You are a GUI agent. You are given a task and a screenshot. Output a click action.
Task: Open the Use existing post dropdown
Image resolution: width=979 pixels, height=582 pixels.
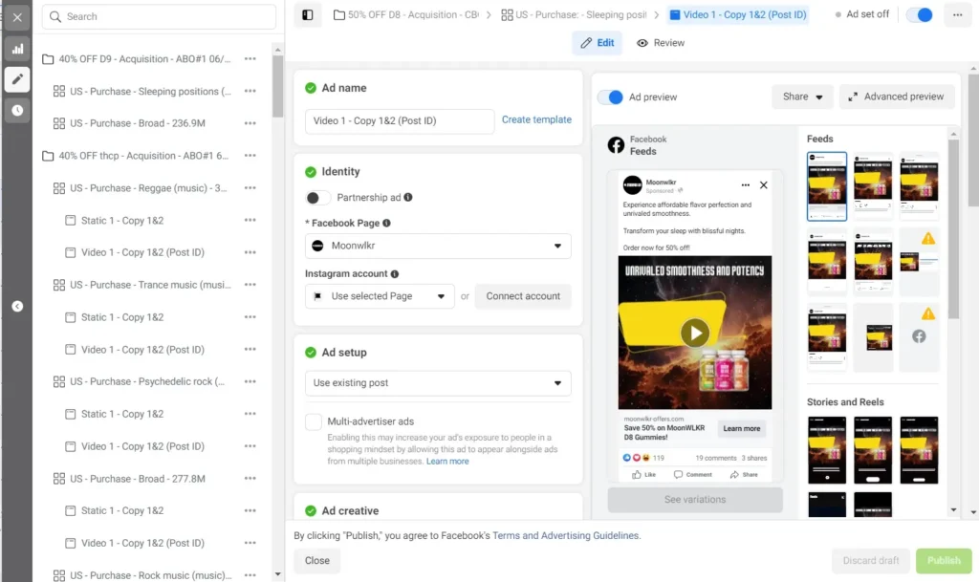coord(438,383)
